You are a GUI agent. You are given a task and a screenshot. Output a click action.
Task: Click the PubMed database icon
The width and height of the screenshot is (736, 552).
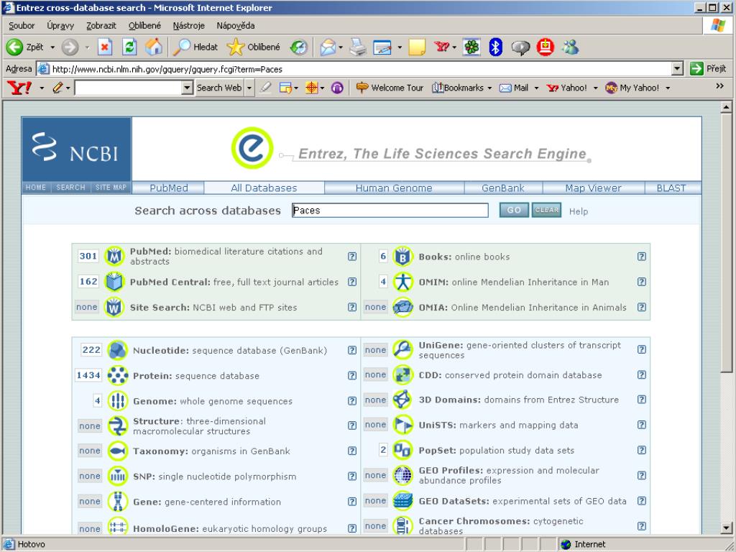pos(114,257)
